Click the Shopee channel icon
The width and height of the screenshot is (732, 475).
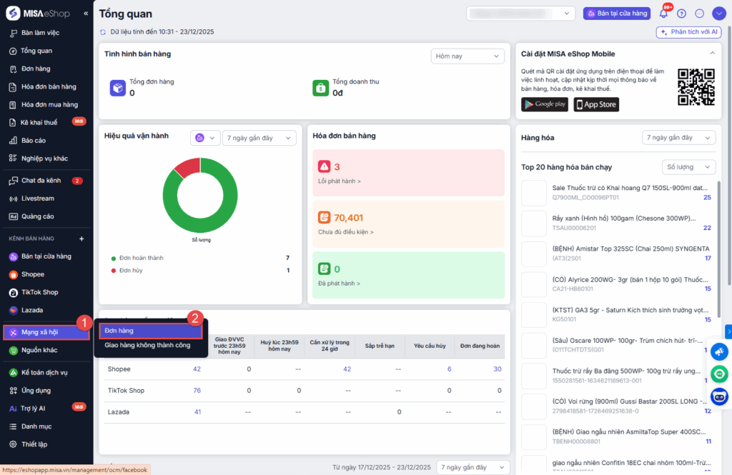(x=13, y=274)
